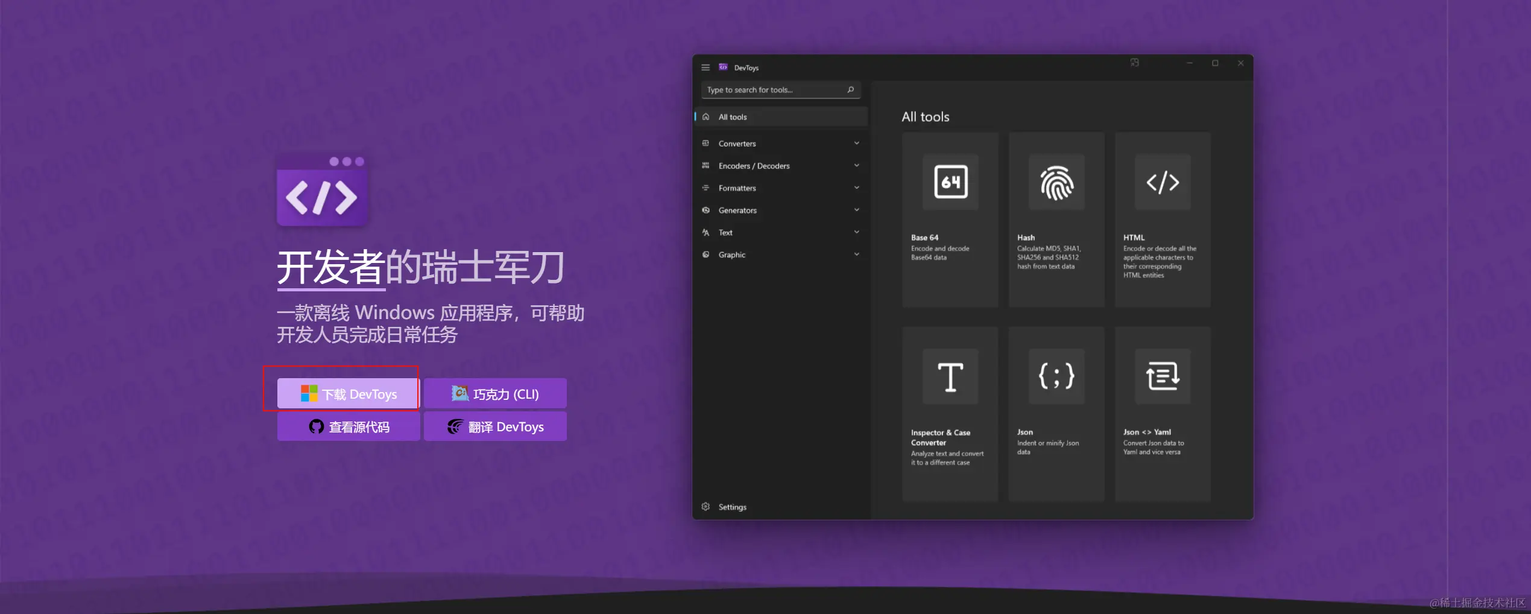1531x614 pixels.
Task: Open the Base 64 tool icon
Action: coord(951,182)
